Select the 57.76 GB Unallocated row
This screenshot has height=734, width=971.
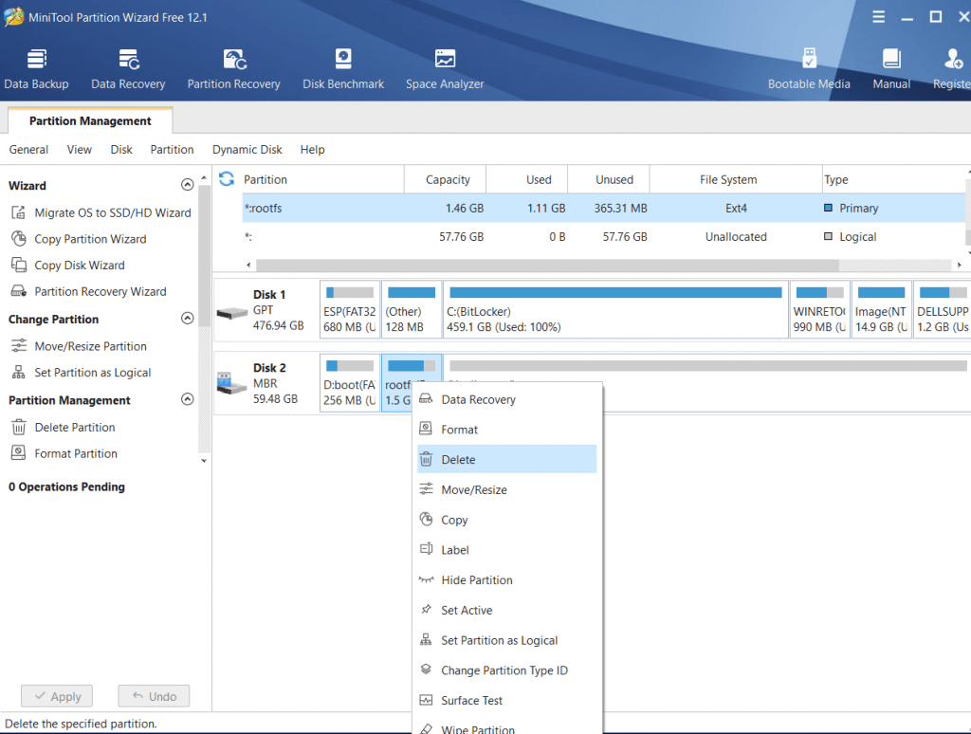604,237
